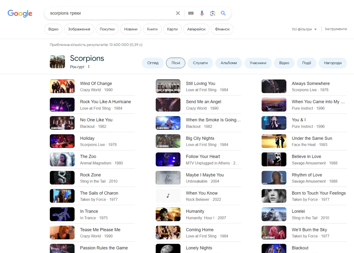Select the Авіарейси filter chip
Image resolution: width=354 pixels, height=253 pixels.
pos(196,29)
